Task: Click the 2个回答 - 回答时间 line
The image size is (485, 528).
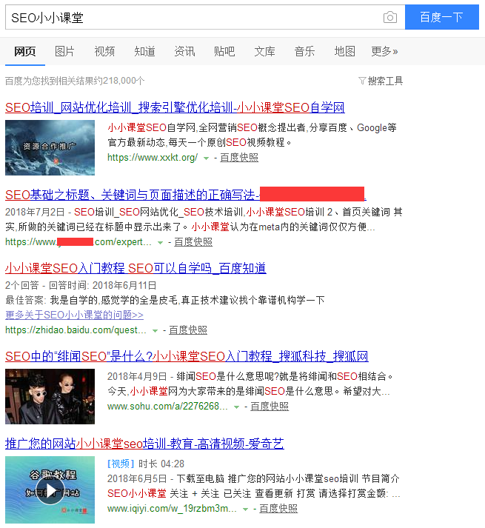Action: coord(81,286)
